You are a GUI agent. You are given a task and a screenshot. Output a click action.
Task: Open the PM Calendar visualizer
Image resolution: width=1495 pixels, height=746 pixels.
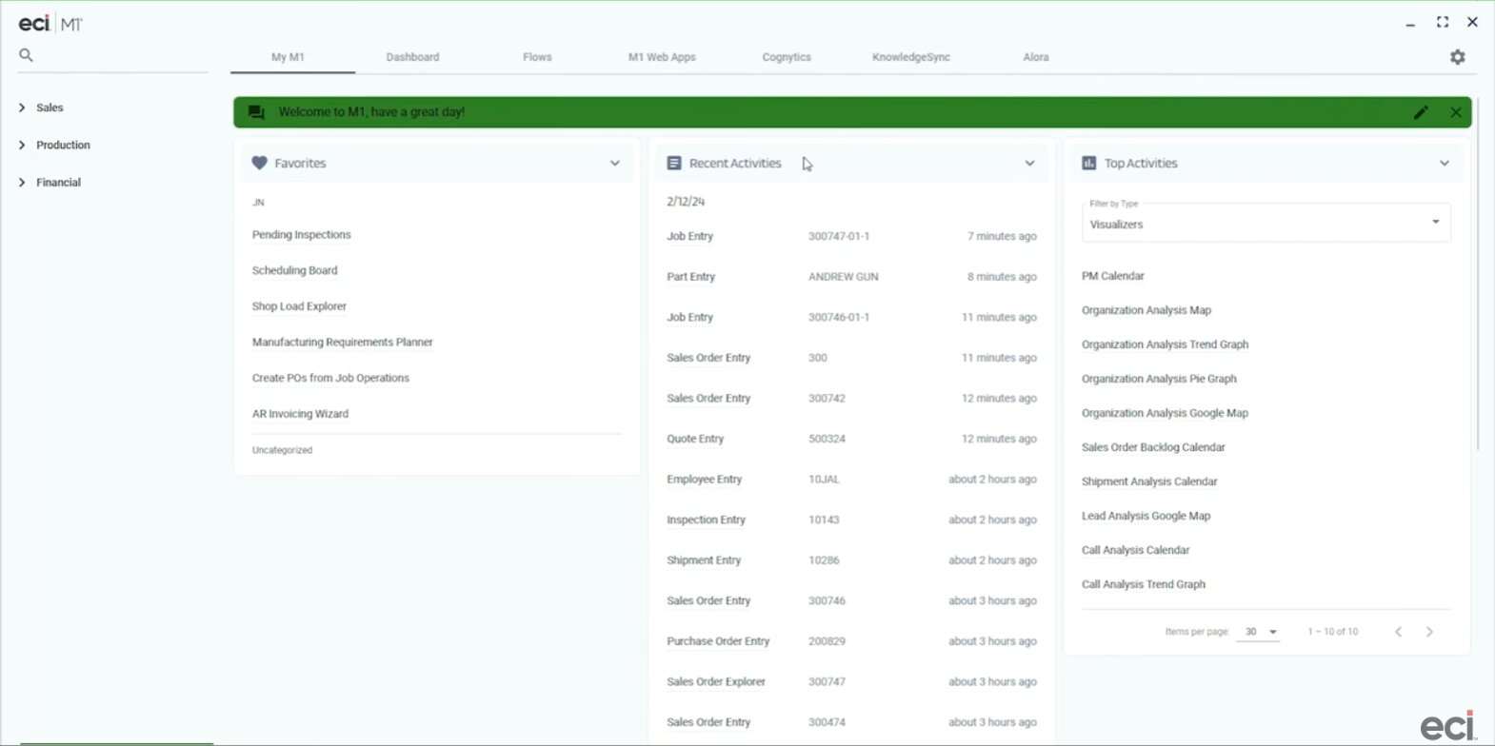[x=1112, y=276]
